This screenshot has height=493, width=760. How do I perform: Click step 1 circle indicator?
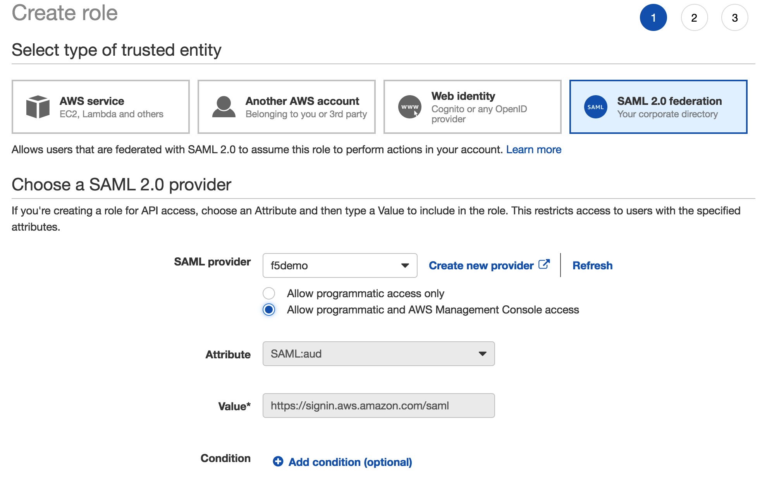(x=653, y=17)
